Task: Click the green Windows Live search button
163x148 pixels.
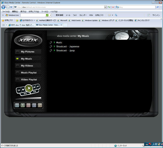Action: click(x=47, y=15)
